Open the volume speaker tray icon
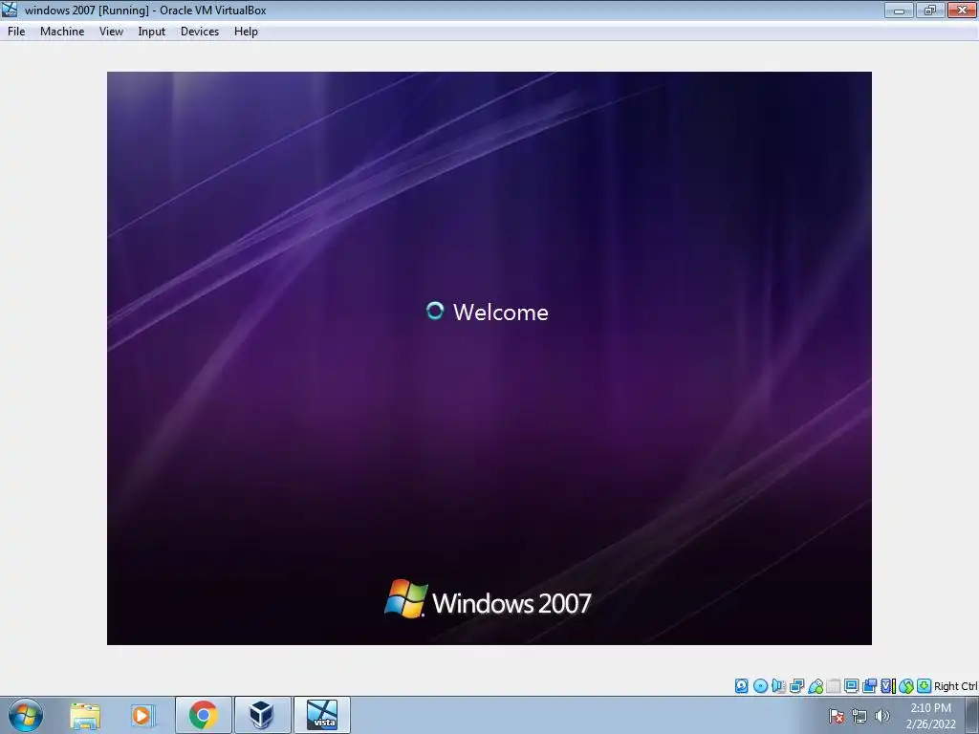This screenshot has width=979, height=734. (882, 716)
